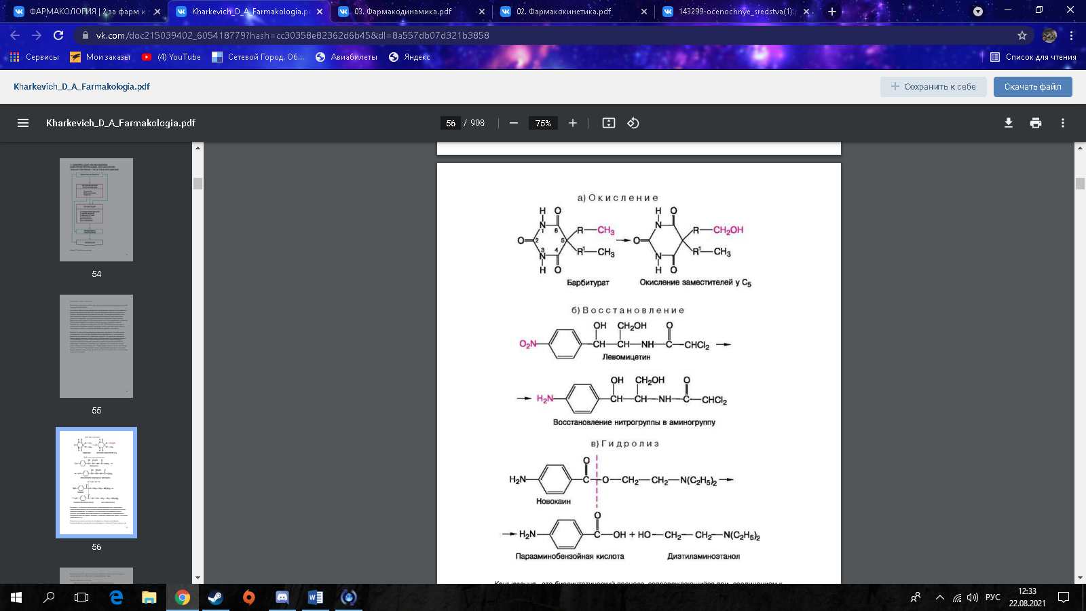Screen dimensions: 1086x611
Task: Open Steam from the taskbar
Action: tap(215, 597)
